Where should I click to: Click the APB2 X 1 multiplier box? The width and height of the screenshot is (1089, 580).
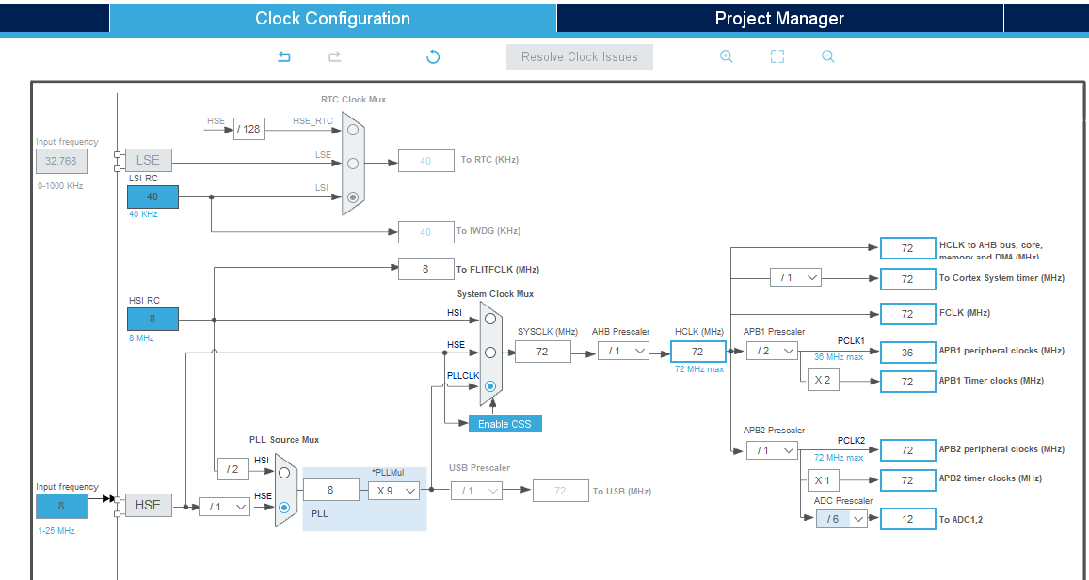click(823, 480)
